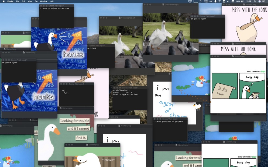The width and height of the screenshot is (268, 167).
Task: Close the Meme1.png window
Action: click(67, 145)
